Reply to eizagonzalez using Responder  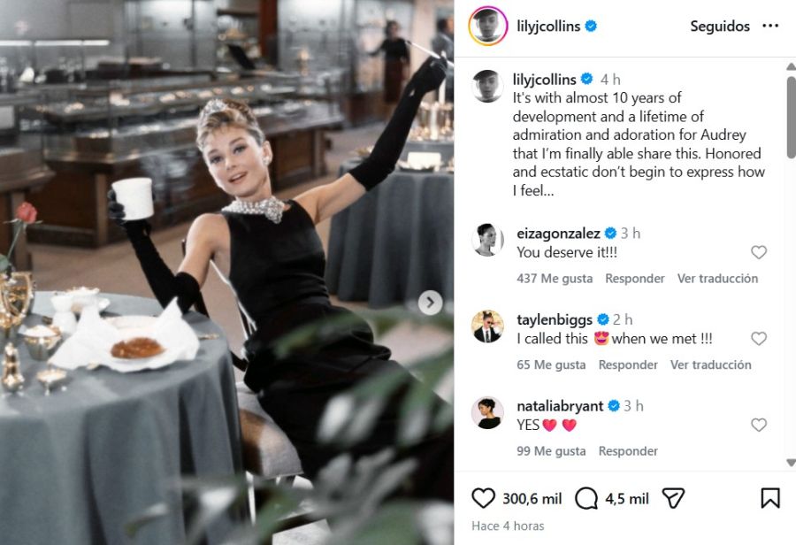tap(635, 278)
